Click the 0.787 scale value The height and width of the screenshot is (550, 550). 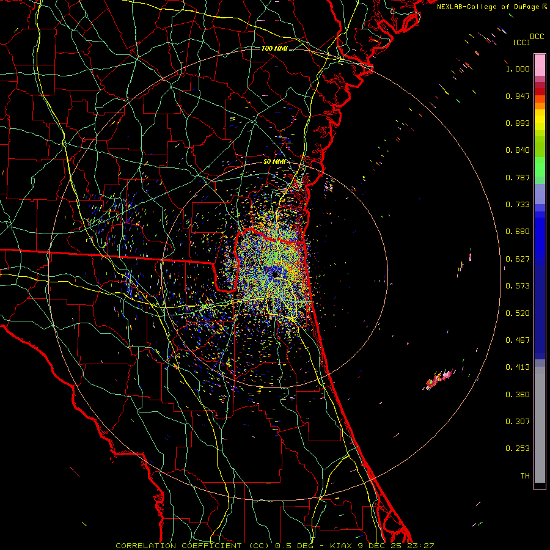click(518, 177)
